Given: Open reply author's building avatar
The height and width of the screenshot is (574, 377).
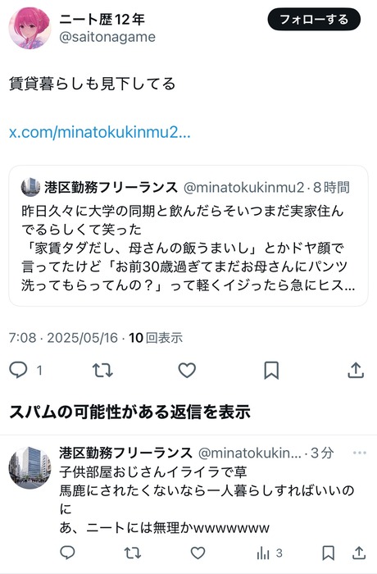Looking at the screenshot, I should pos(30,468).
